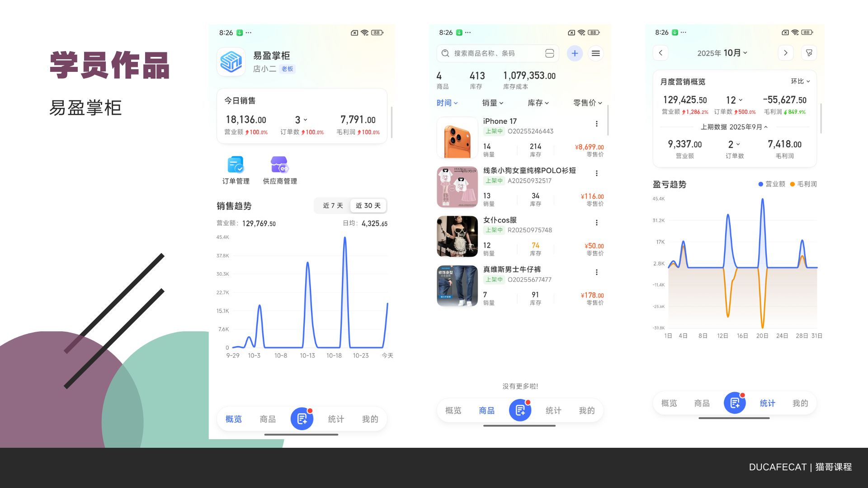Click the product list scrollbar
The image size is (868, 488).
(608, 120)
